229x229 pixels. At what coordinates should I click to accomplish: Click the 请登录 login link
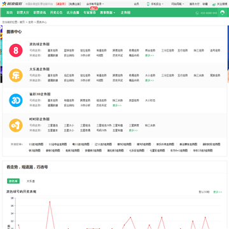61,4
